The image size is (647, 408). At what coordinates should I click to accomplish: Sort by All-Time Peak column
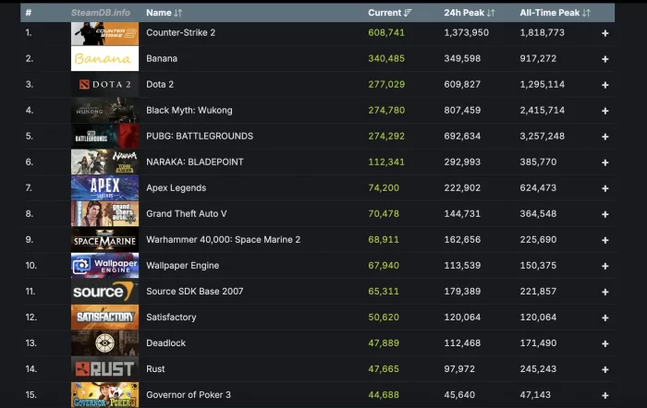(x=555, y=13)
